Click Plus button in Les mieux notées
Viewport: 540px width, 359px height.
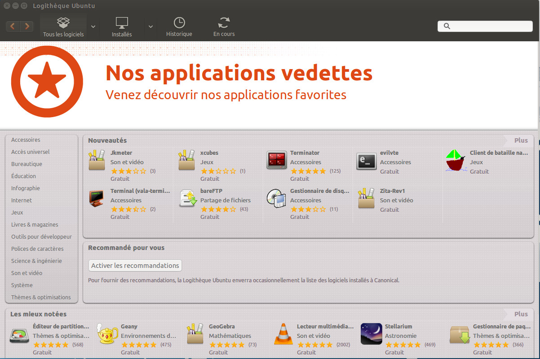(x=521, y=314)
